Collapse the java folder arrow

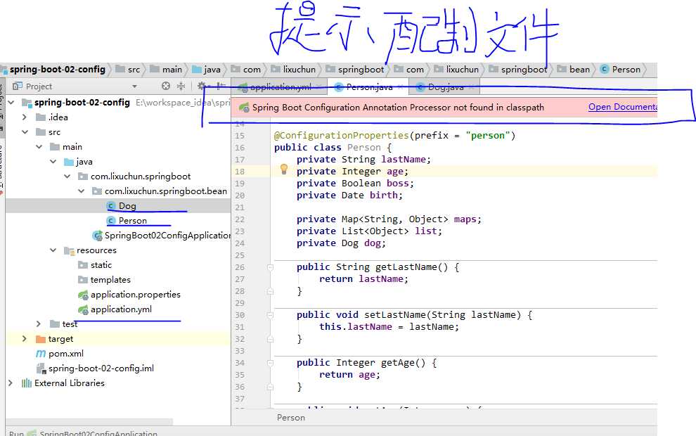click(53, 162)
